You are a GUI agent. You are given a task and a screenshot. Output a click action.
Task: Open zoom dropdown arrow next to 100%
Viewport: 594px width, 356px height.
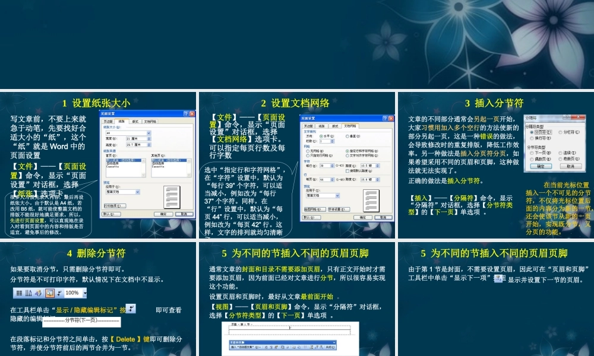pyautogui.click(x=85, y=293)
